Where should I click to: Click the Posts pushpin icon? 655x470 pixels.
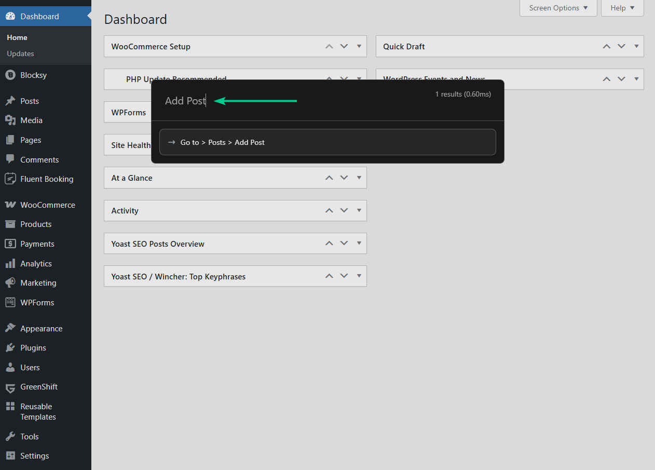coord(10,101)
